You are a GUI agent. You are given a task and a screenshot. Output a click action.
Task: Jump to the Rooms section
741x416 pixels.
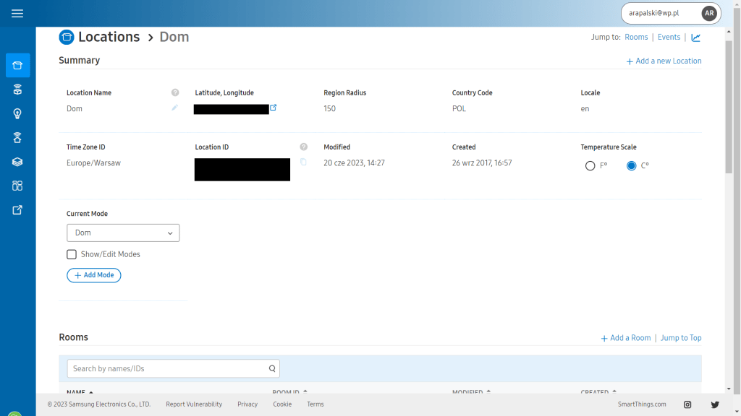click(636, 38)
